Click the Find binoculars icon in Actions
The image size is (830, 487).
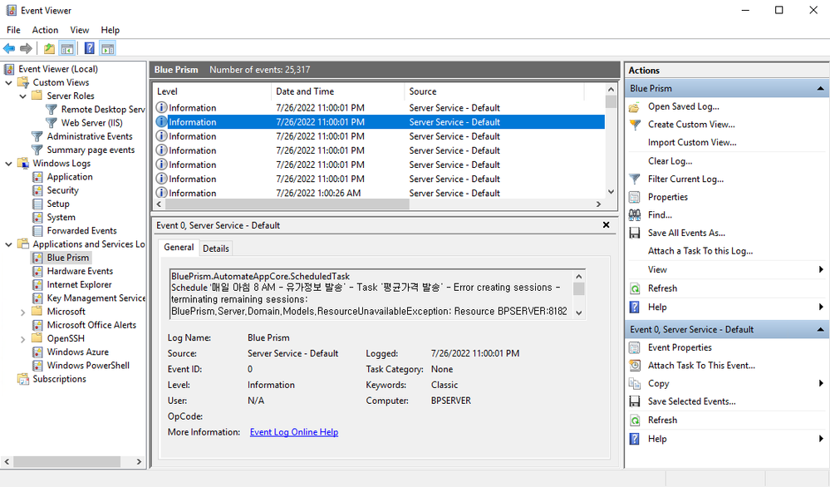635,215
